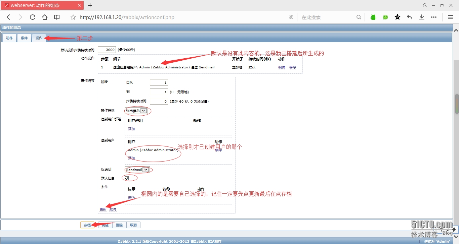Switch to the 条件 tab
The image size is (459, 244).
(24, 38)
